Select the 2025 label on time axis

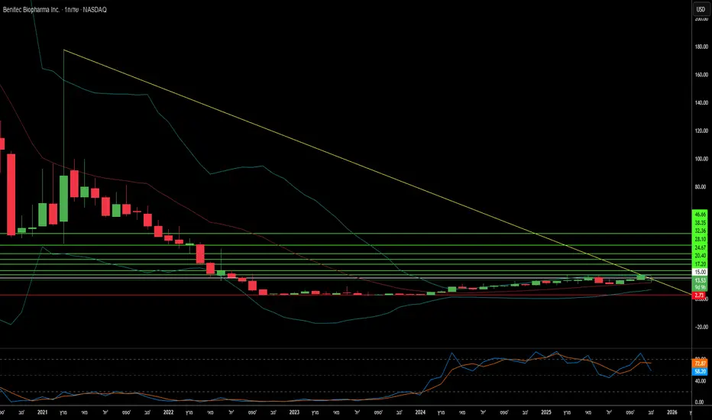pyautogui.click(x=546, y=412)
